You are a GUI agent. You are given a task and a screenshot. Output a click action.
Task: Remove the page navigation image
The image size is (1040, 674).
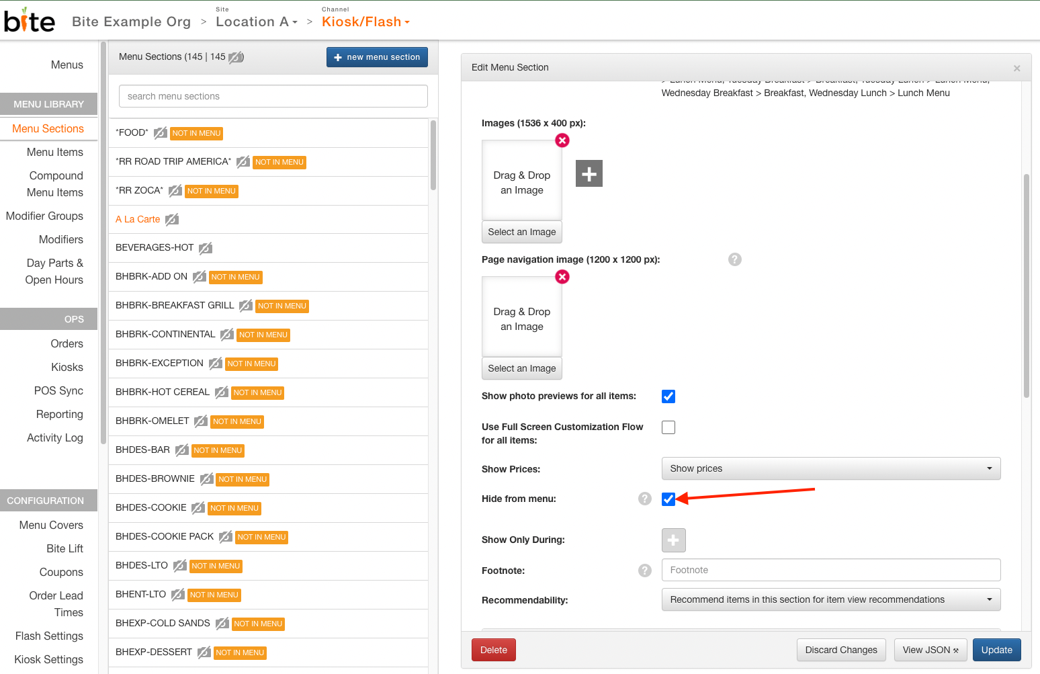click(562, 277)
